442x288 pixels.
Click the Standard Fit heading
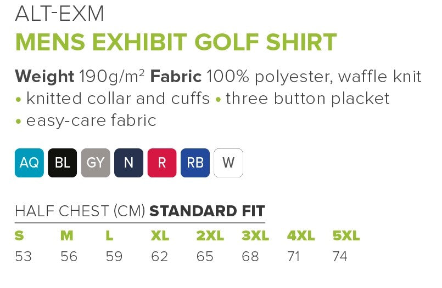[x=207, y=211]
